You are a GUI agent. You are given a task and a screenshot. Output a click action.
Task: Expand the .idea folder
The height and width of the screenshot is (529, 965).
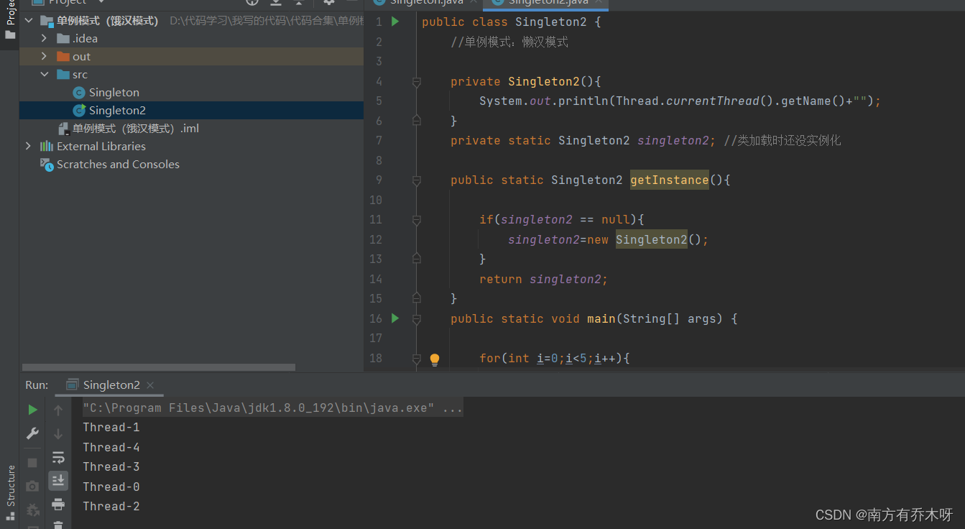(43, 38)
